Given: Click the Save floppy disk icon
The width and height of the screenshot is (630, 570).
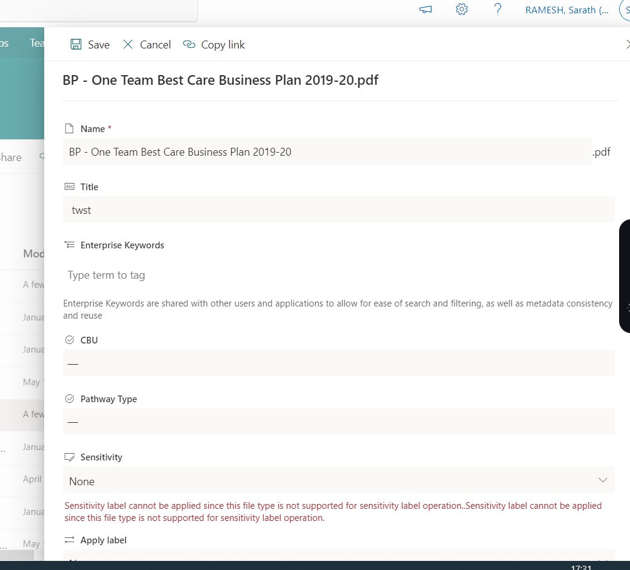Looking at the screenshot, I should pyautogui.click(x=76, y=44).
